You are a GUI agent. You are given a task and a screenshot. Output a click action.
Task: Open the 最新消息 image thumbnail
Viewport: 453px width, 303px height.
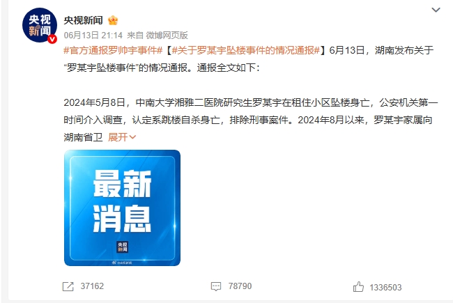click(x=122, y=208)
